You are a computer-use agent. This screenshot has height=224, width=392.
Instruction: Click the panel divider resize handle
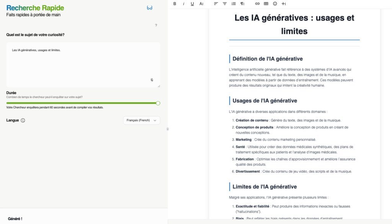point(168,129)
